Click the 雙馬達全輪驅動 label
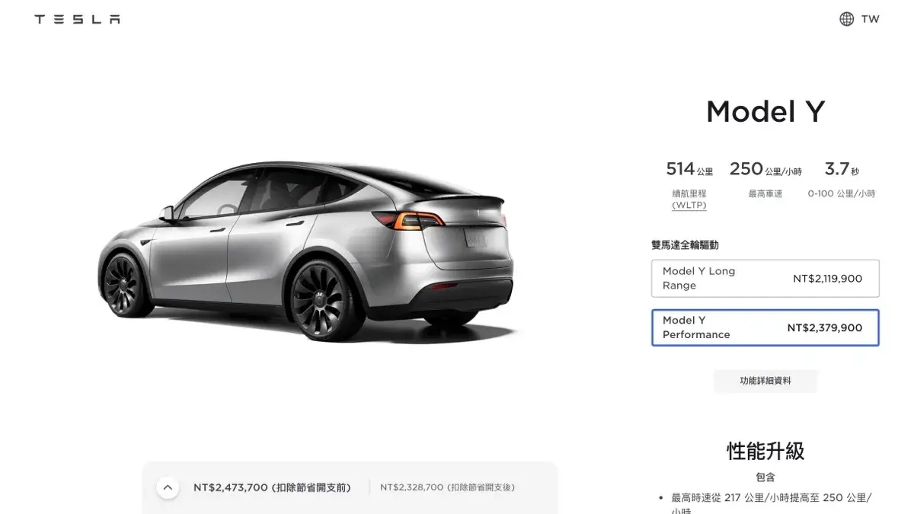 [x=685, y=245]
